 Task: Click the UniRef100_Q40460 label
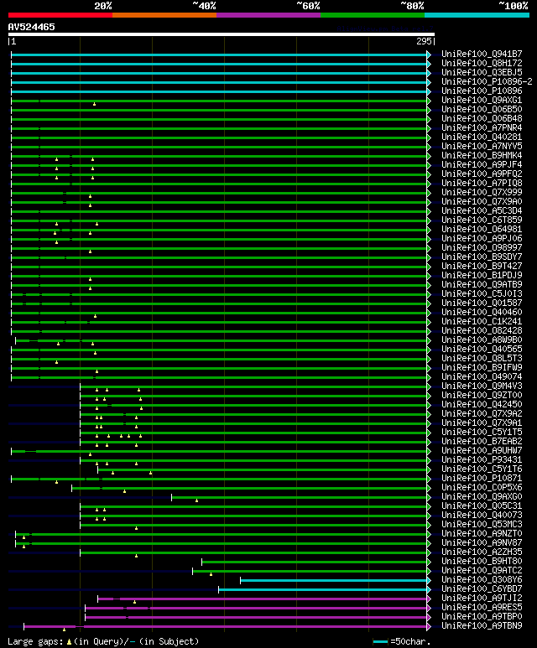[482, 313]
